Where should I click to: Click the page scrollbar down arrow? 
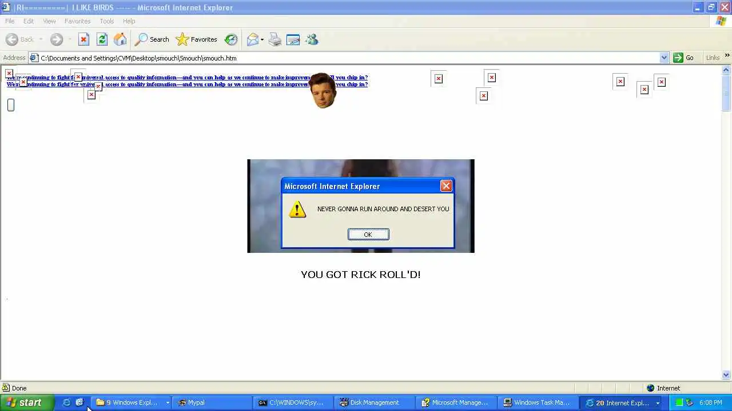click(726, 375)
